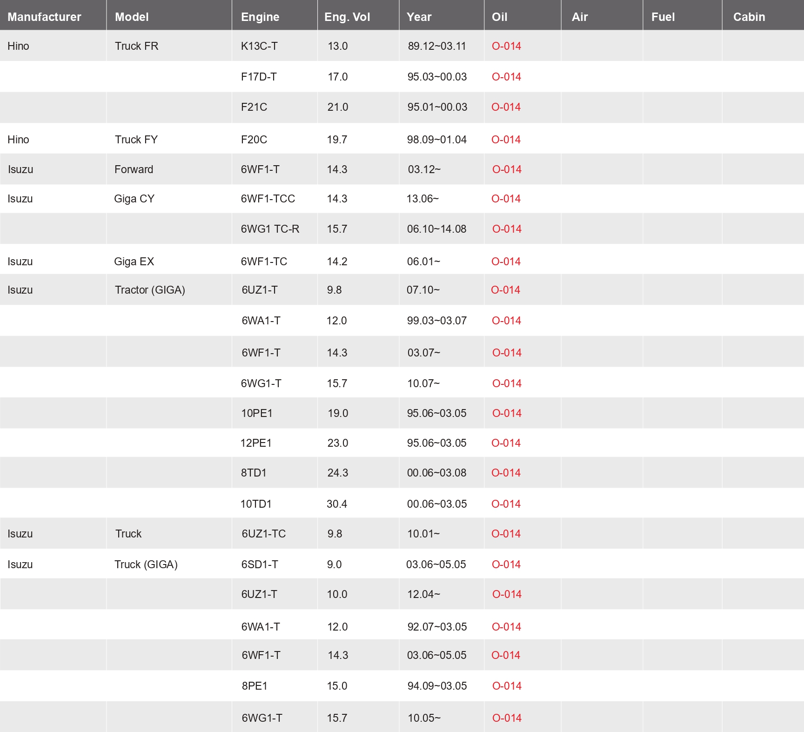
Task: Open the O-014 link for 8PE1 engine
Action: coord(507,686)
